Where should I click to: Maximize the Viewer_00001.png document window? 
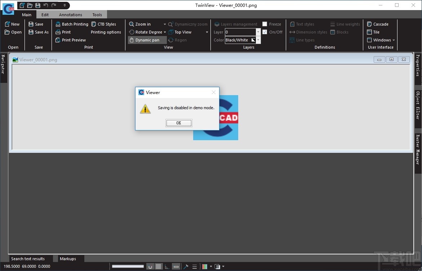tap(392, 59)
